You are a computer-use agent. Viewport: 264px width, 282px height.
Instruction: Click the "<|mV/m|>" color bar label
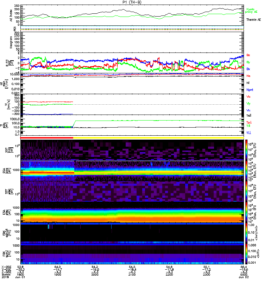pos(257,233)
